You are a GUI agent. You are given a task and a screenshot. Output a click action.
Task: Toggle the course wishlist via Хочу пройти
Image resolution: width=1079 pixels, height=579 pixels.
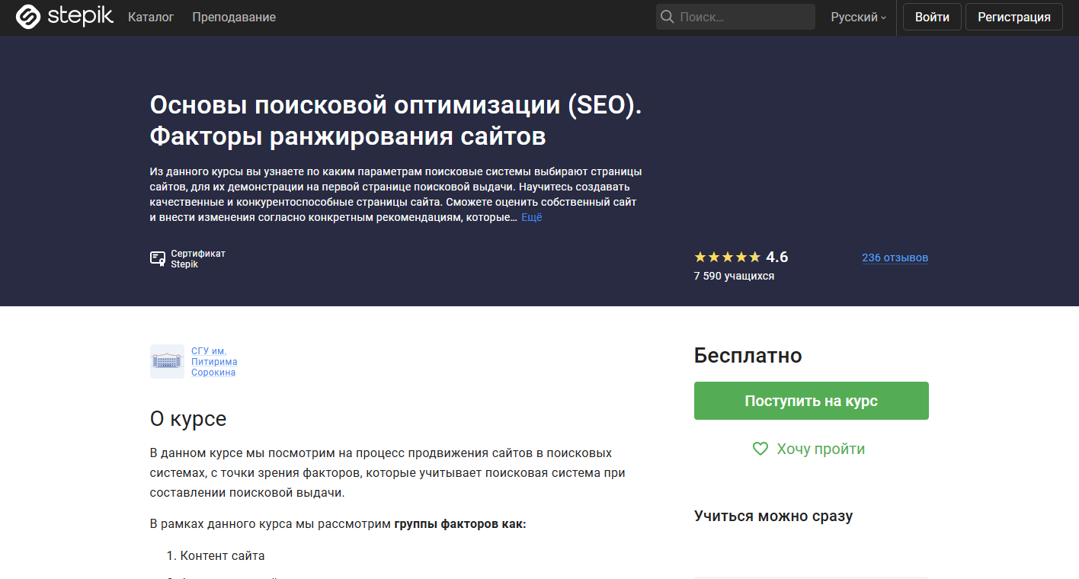[821, 449]
